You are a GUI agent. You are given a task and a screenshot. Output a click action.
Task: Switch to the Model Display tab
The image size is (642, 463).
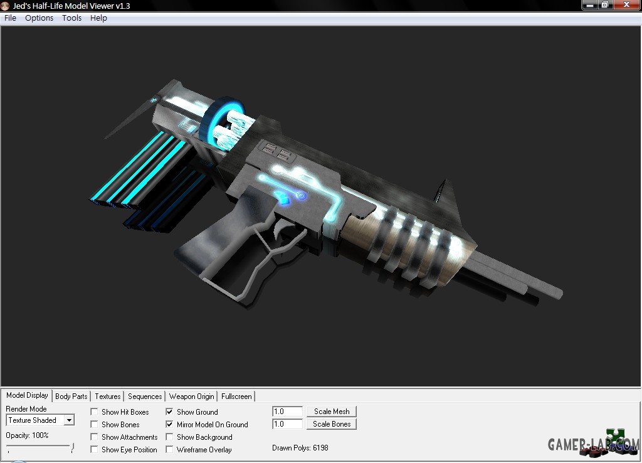click(x=27, y=395)
